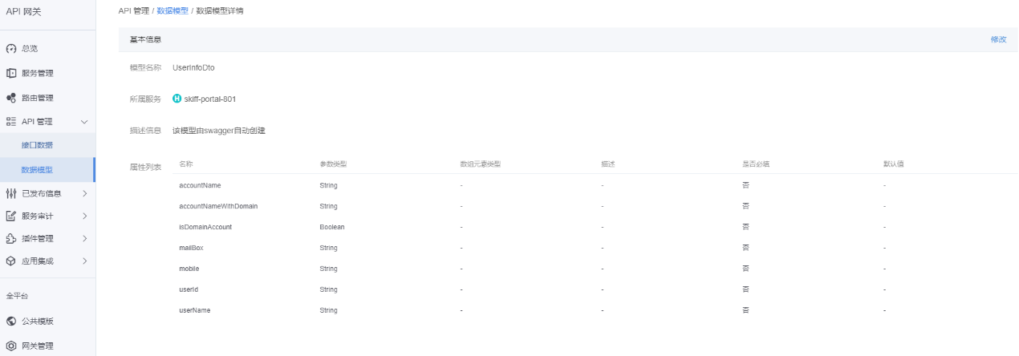Click the 应用集成 cube icon
The height and width of the screenshot is (356, 1019).
click(x=11, y=261)
